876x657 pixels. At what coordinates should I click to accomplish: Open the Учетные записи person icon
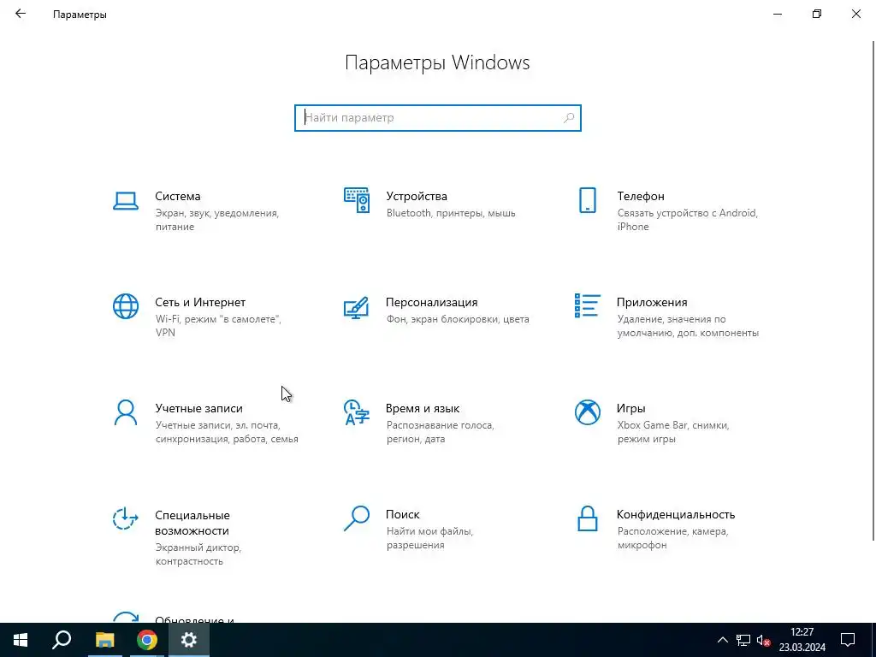126,412
